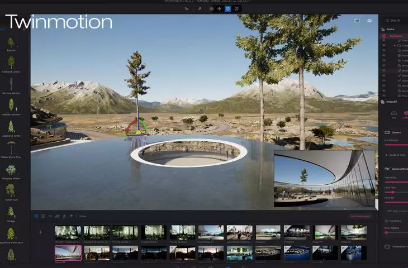Select the Hachiku bamboo asset
The height and width of the screenshot is (268, 408).
tap(11, 107)
